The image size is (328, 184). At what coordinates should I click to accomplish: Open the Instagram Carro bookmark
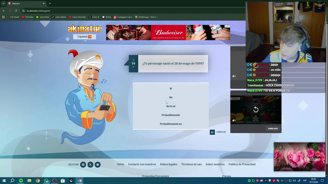(123, 17)
